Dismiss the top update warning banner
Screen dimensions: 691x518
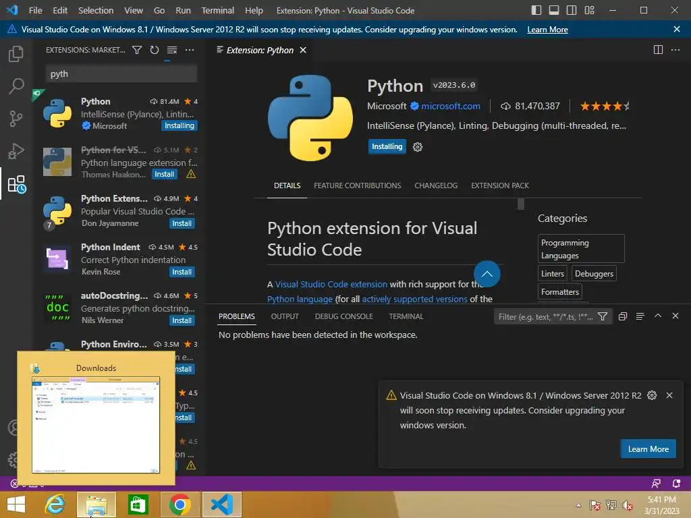point(676,29)
